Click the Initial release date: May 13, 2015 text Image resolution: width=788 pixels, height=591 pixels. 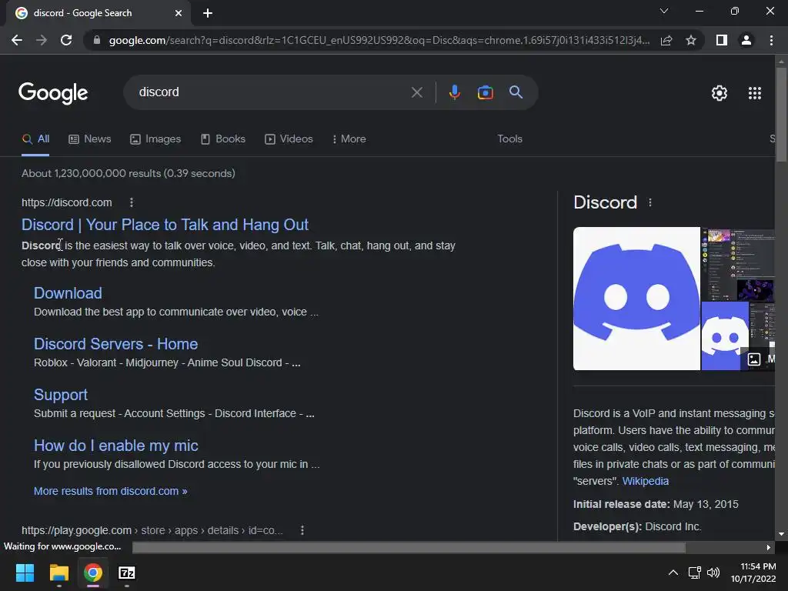[x=656, y=504]
